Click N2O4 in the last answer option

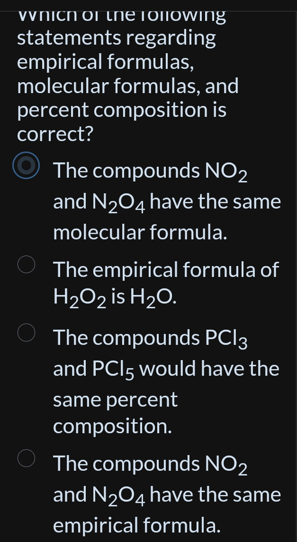point(119,495)
